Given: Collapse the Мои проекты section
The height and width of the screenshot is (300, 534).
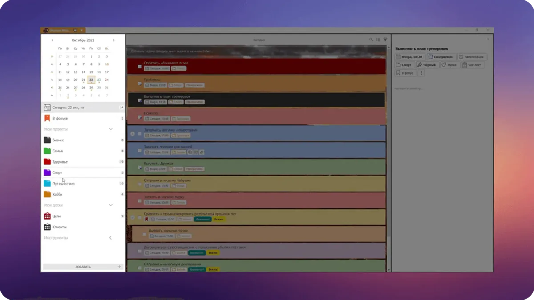Looking at the screenshot, I should click(x=111, y=129).
